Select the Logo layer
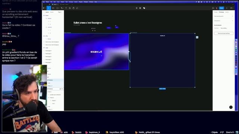This screenshot has height=134, width=239. [47, 48]
